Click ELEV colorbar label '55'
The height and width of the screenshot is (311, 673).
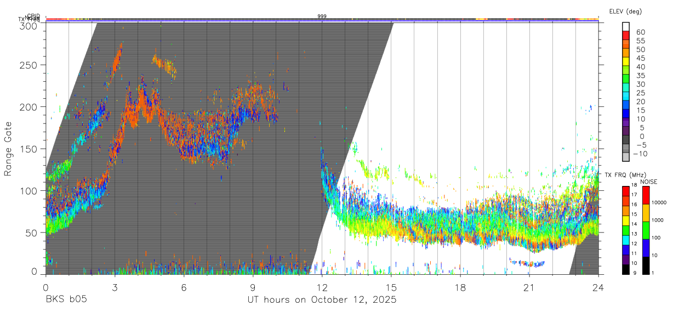point(640,41)
